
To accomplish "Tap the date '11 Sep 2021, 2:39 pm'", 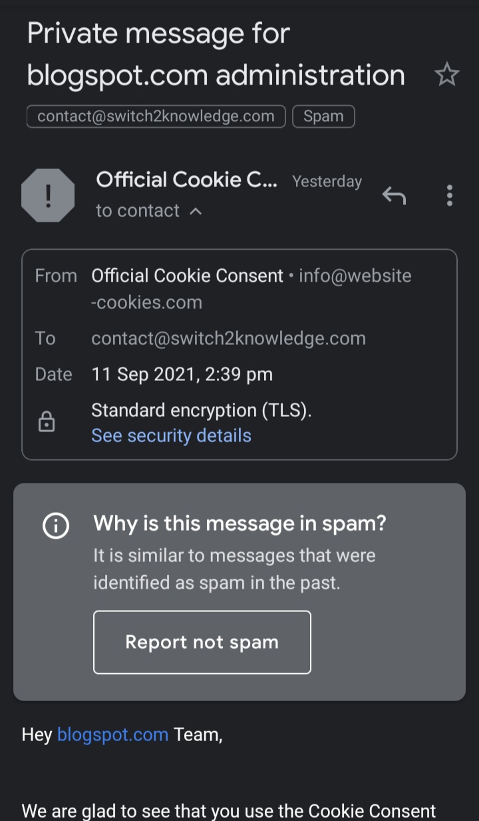I will [182, 374].
